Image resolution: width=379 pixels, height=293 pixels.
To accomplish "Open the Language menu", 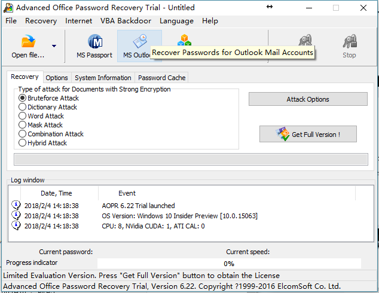I will coord(176,21).
